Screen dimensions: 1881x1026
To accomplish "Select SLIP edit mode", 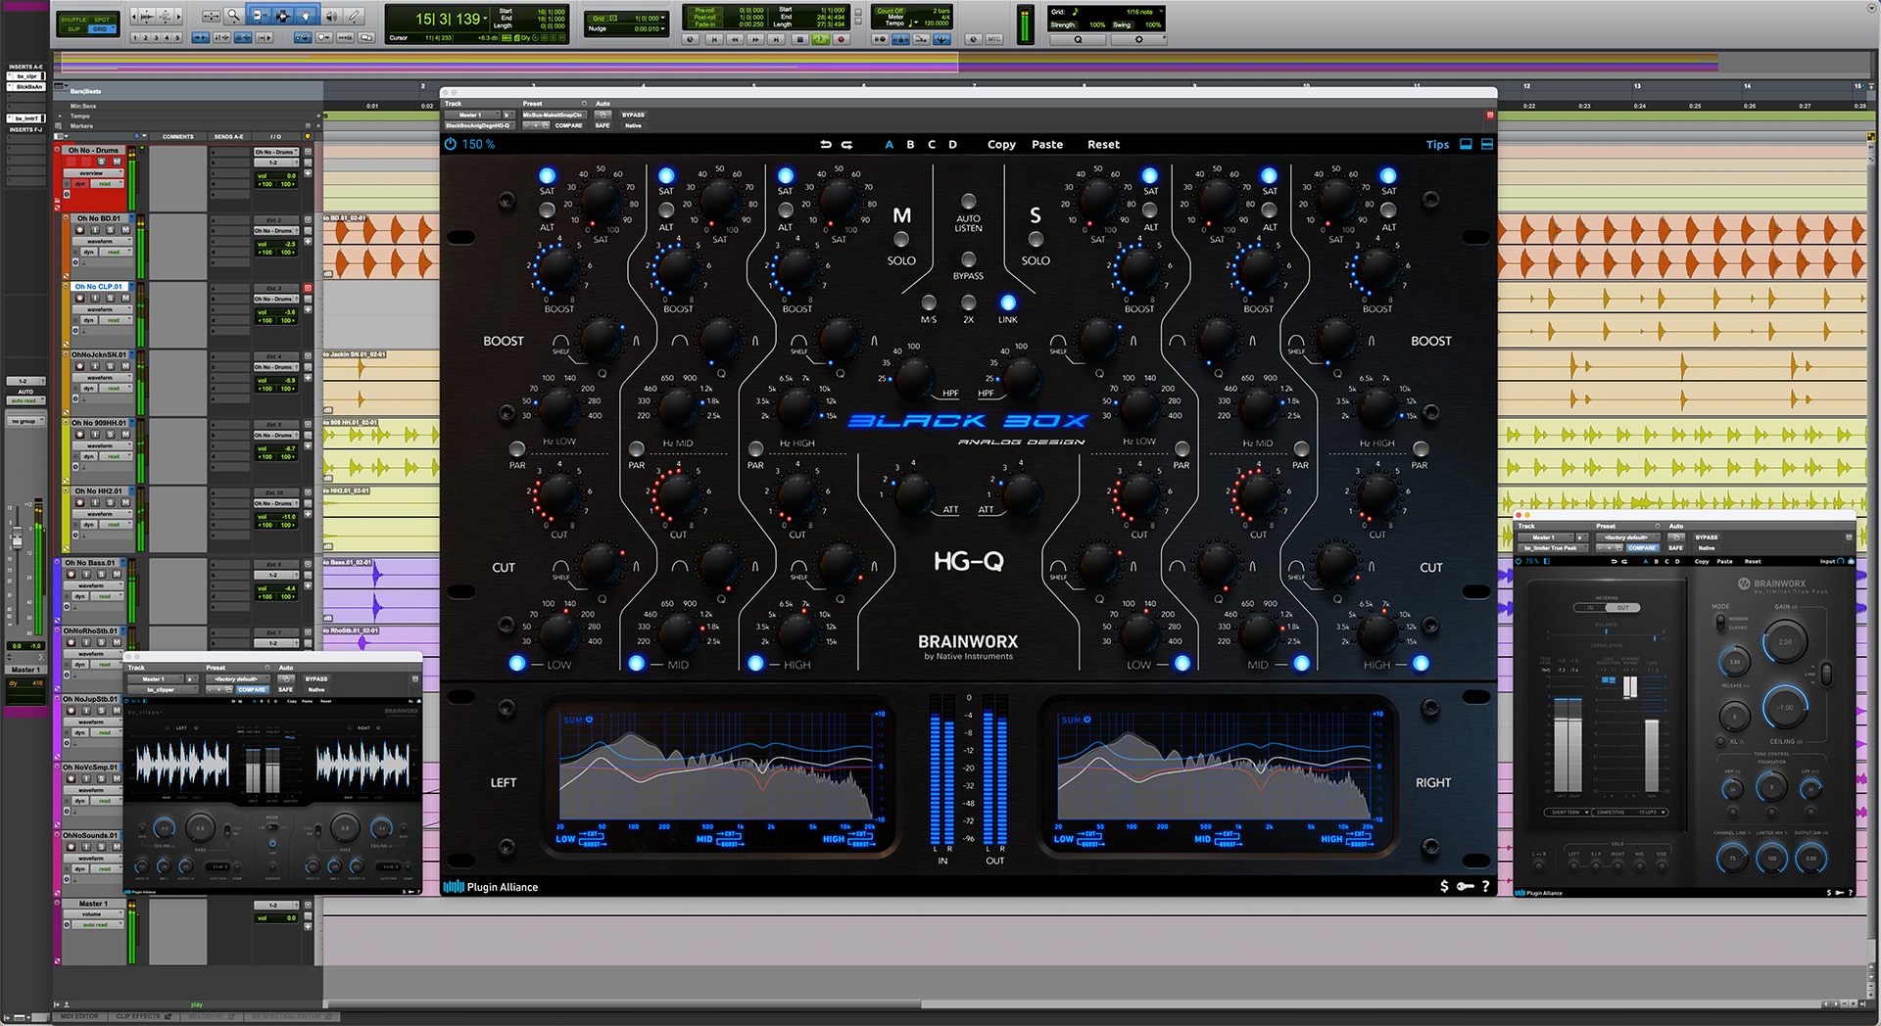I will [x=73, y=29].
